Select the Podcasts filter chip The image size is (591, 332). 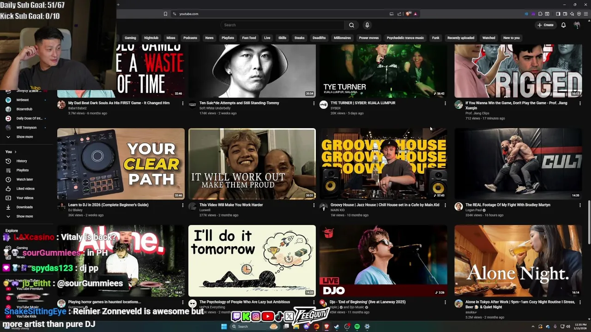(x=190, y=38)
